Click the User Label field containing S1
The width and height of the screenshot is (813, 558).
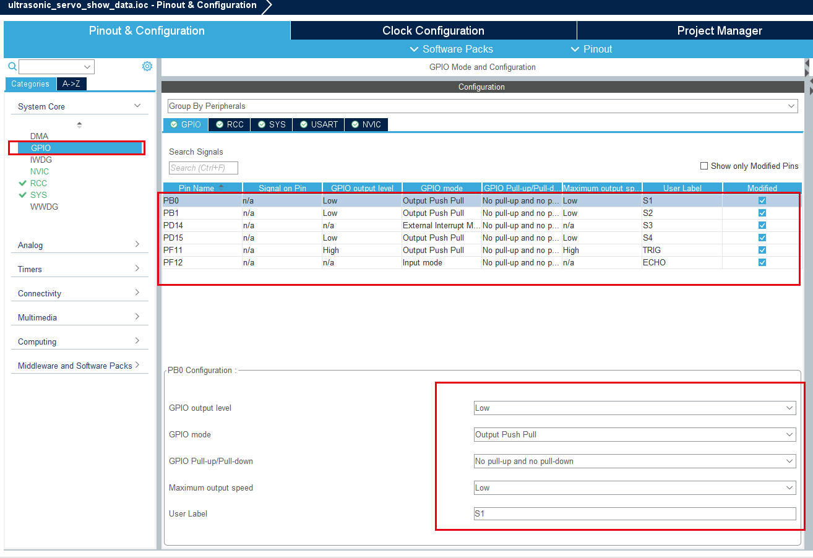point(635,513)
